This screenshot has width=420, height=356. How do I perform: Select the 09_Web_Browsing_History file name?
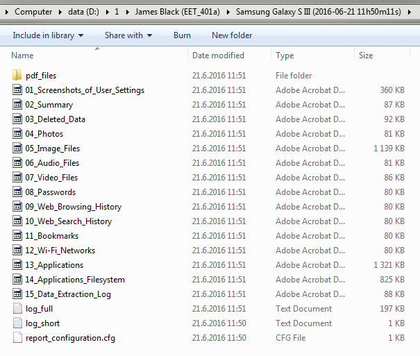pos(74,207)
